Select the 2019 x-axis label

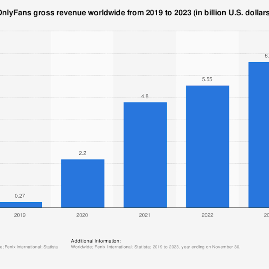click(20, 215)
